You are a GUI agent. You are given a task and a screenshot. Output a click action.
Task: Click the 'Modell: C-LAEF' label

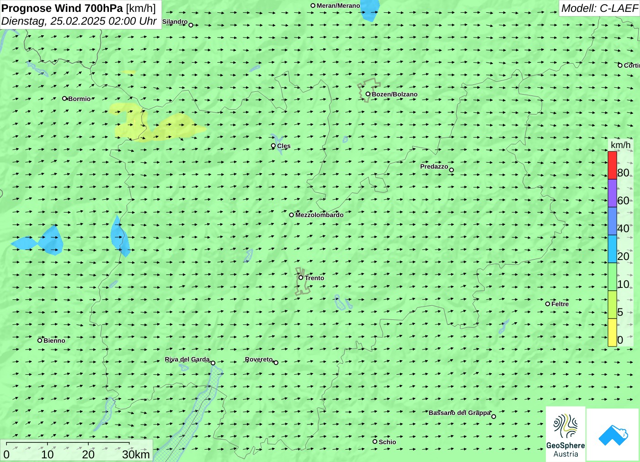click(x=599, y=8)
